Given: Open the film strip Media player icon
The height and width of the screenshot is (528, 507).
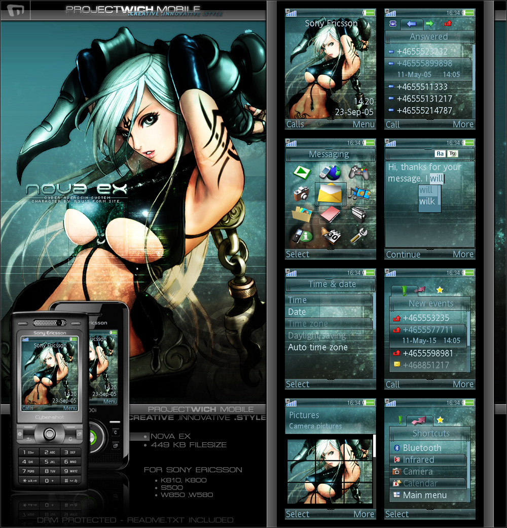Looking at the screenshot, I should [359, 193].
